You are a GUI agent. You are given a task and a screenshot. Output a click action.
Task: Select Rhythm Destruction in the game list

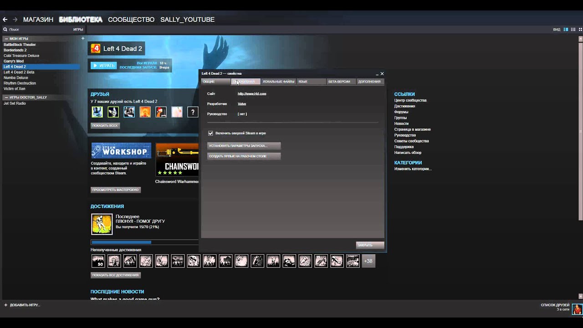pyautogui.click(x=20, y=83)
